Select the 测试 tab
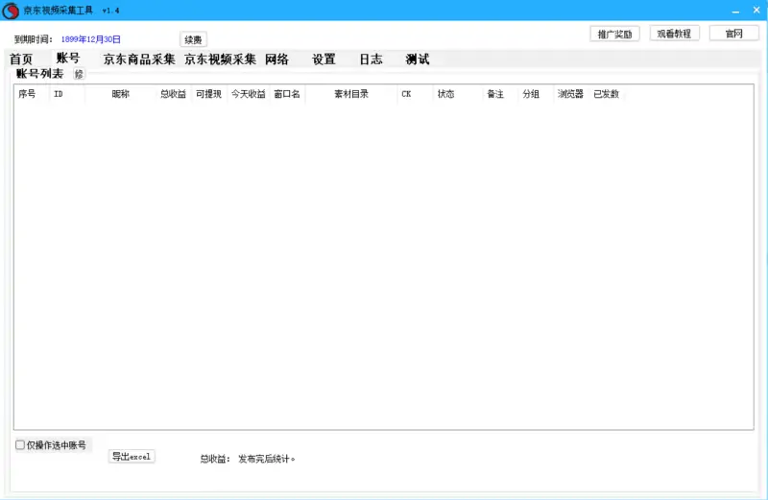Viewport: 768px width, 500px height. (x=418, y=60)
